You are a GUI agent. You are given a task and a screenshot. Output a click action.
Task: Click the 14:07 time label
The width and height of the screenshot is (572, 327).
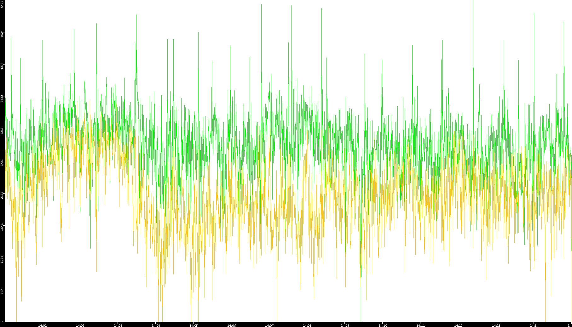pyautogui.click(x=269, y=325)
